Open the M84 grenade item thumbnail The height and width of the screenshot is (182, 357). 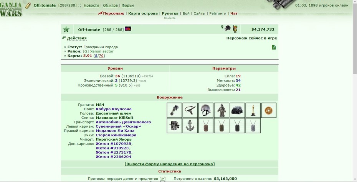point(174,110)
